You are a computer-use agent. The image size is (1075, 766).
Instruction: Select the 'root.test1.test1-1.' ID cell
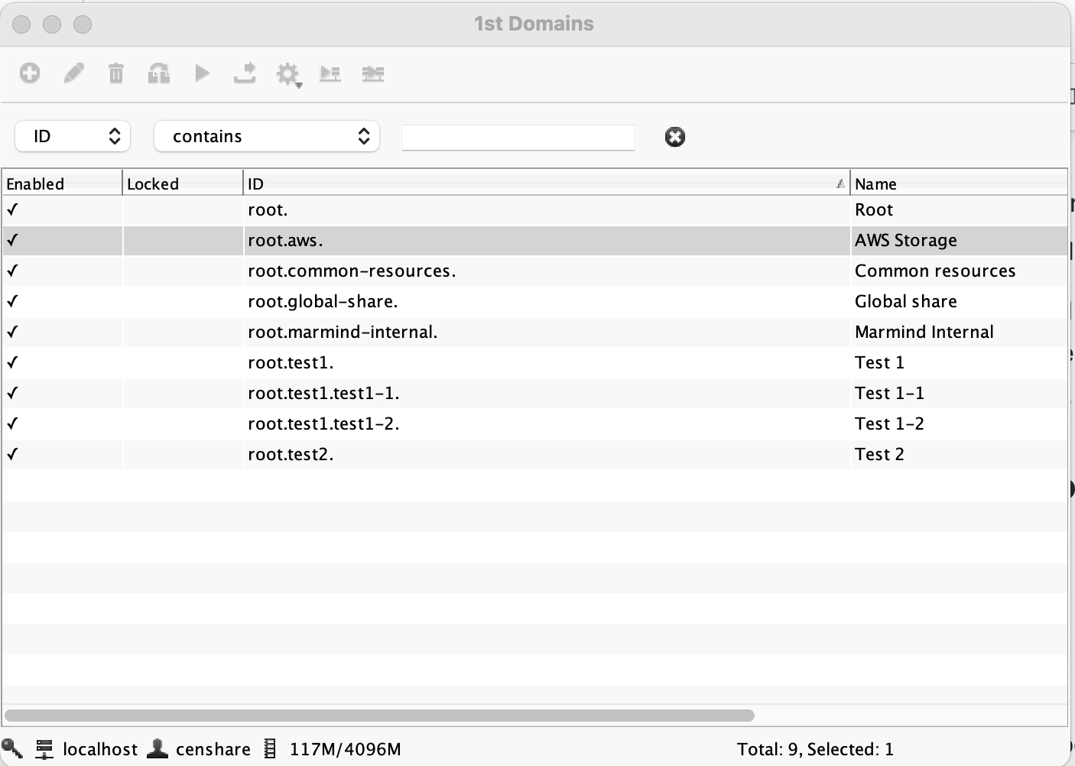click(547, 393)
